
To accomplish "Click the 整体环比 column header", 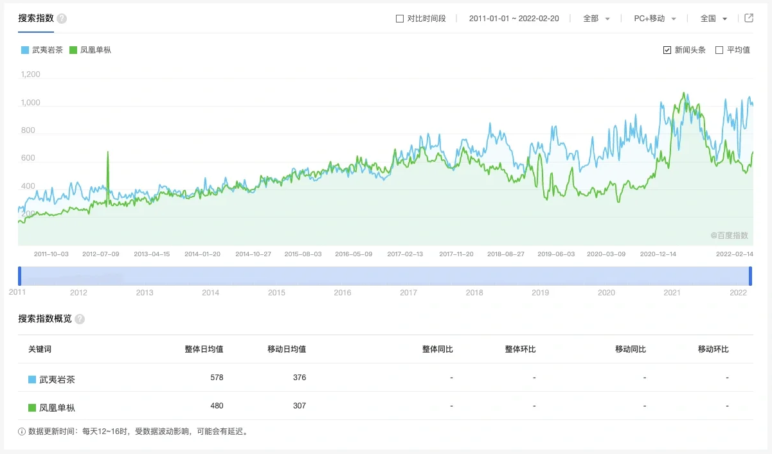I will point(521,349).
